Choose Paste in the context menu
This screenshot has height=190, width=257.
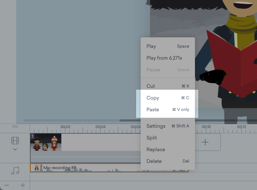[168, 109]
